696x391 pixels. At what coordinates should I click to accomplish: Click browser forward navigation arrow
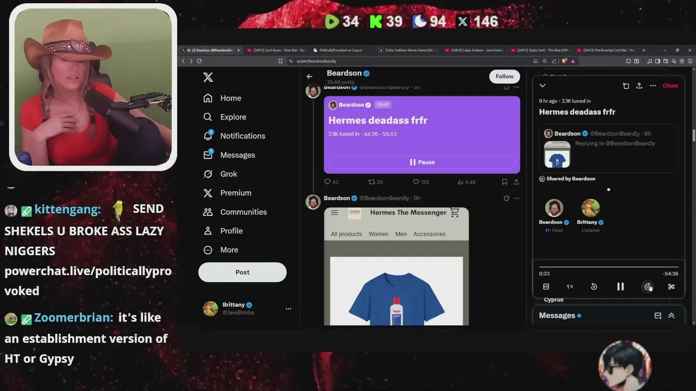tap(191, 61)
